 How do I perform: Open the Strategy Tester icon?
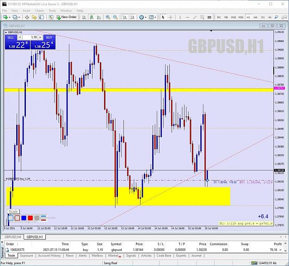pos(51,17)
